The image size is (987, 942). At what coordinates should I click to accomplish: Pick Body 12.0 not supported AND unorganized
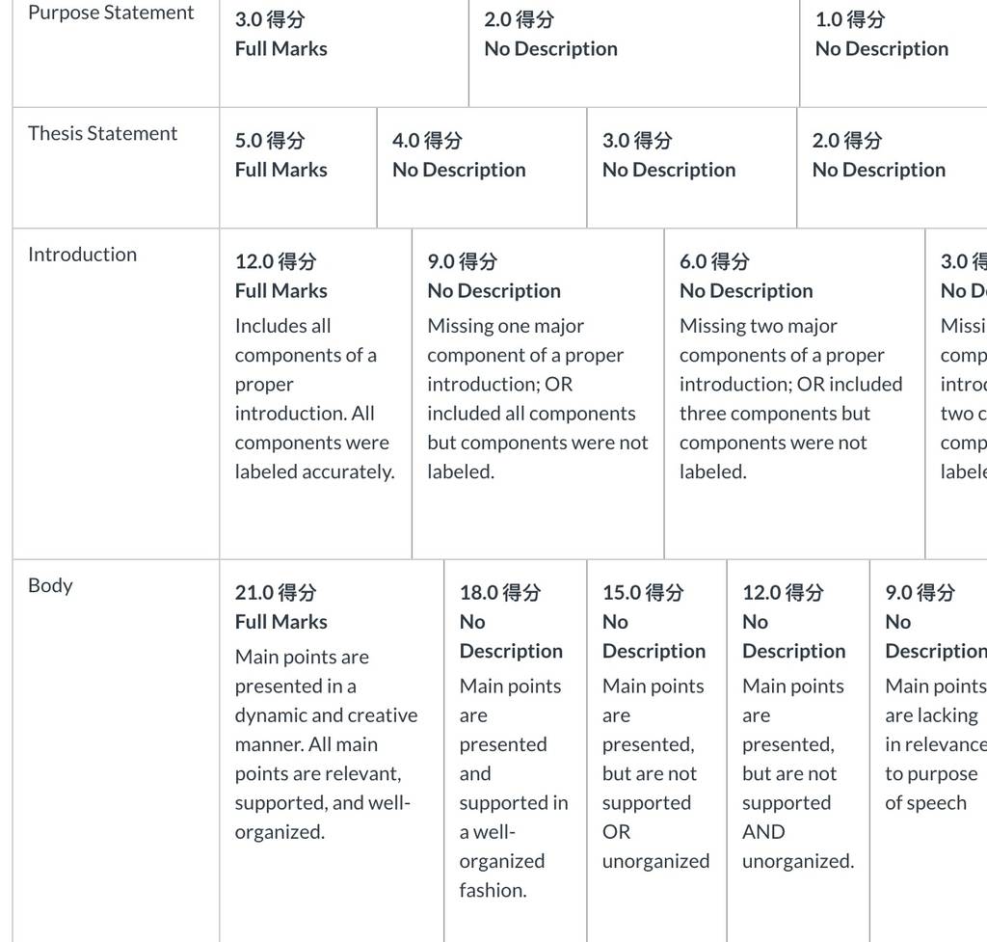coord(798,750)
